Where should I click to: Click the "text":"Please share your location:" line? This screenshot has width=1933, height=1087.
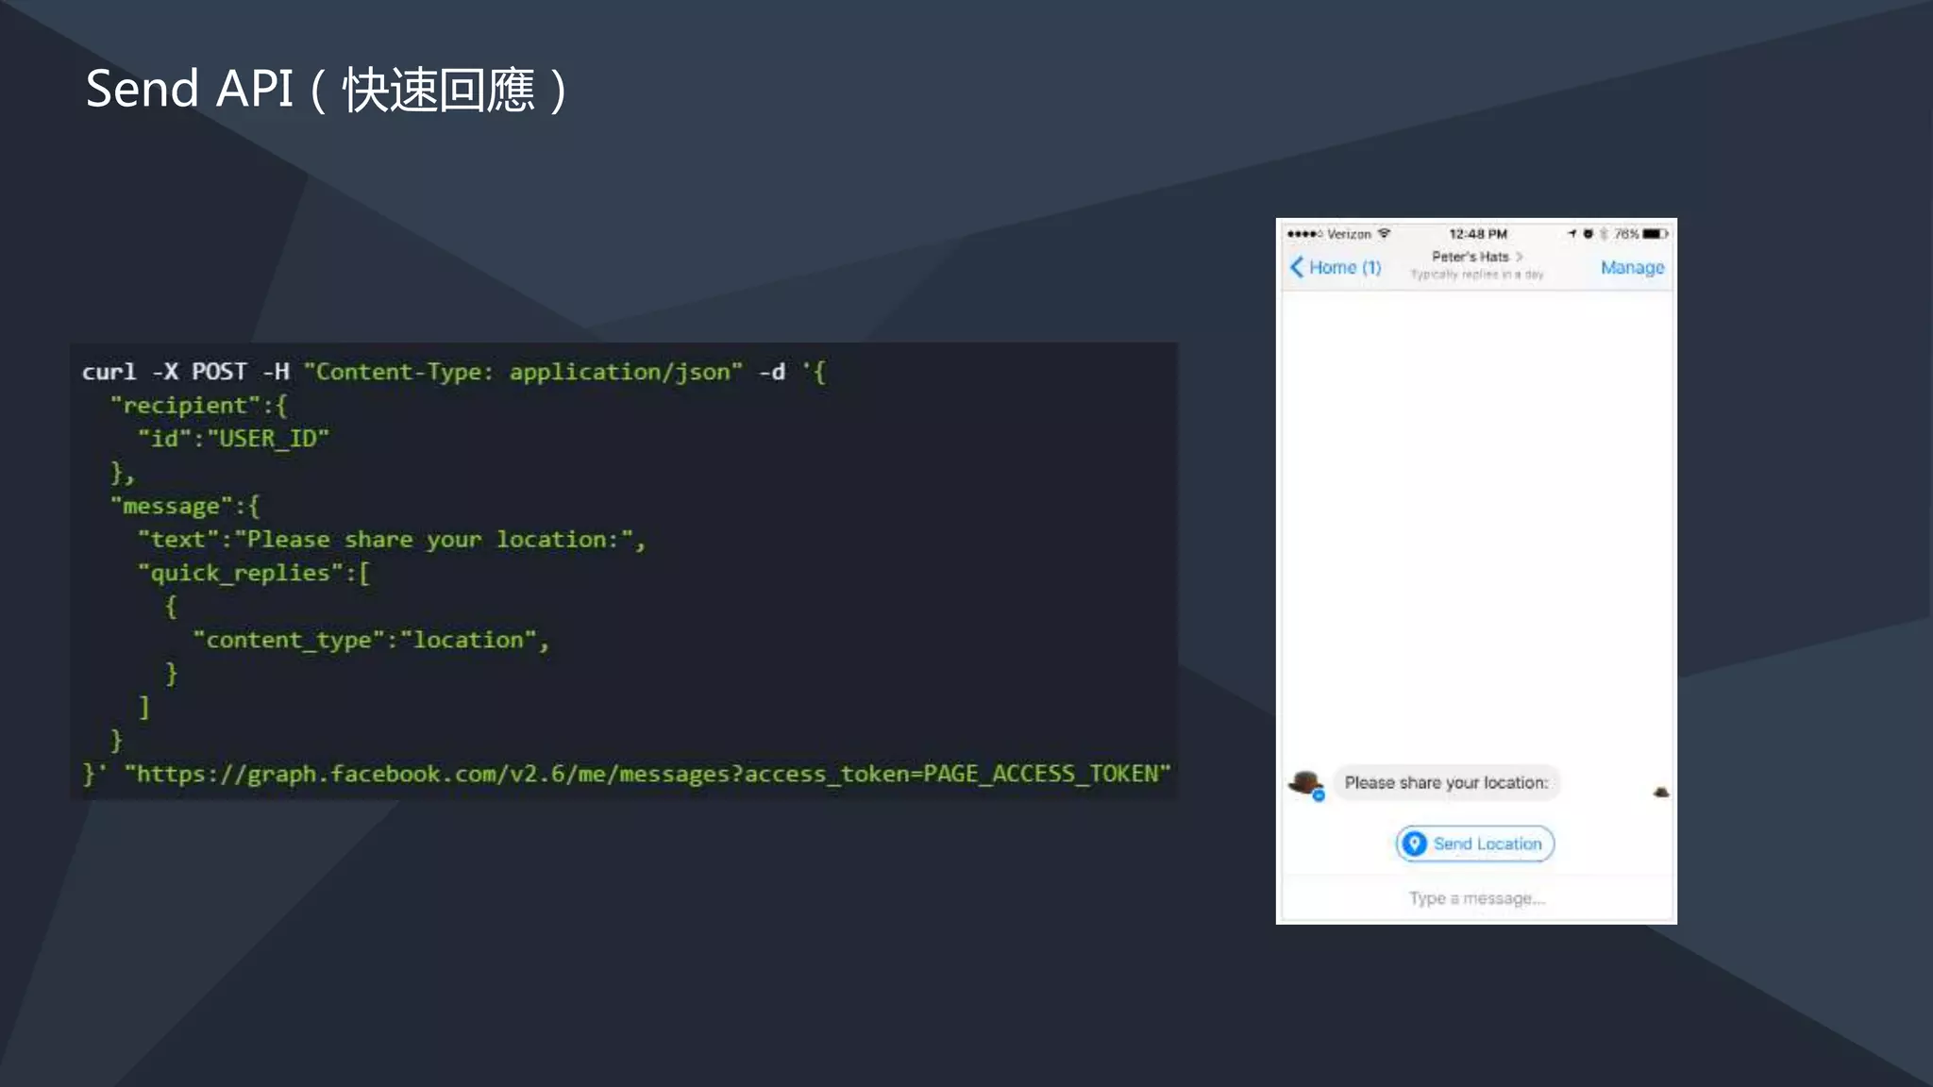(x=392, y=540)
